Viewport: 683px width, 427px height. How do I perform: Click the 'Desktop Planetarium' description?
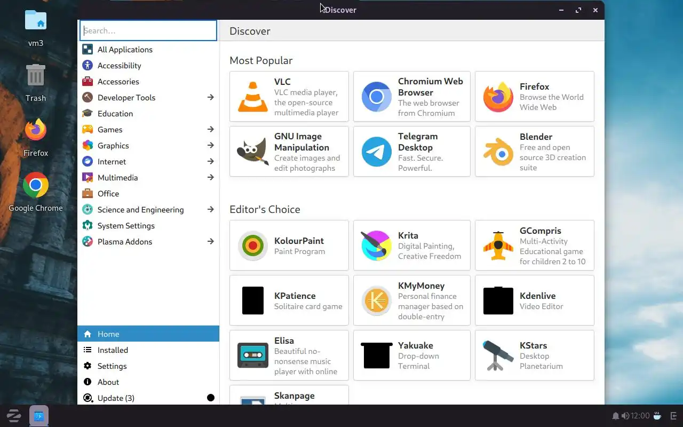tap(541, 361)
